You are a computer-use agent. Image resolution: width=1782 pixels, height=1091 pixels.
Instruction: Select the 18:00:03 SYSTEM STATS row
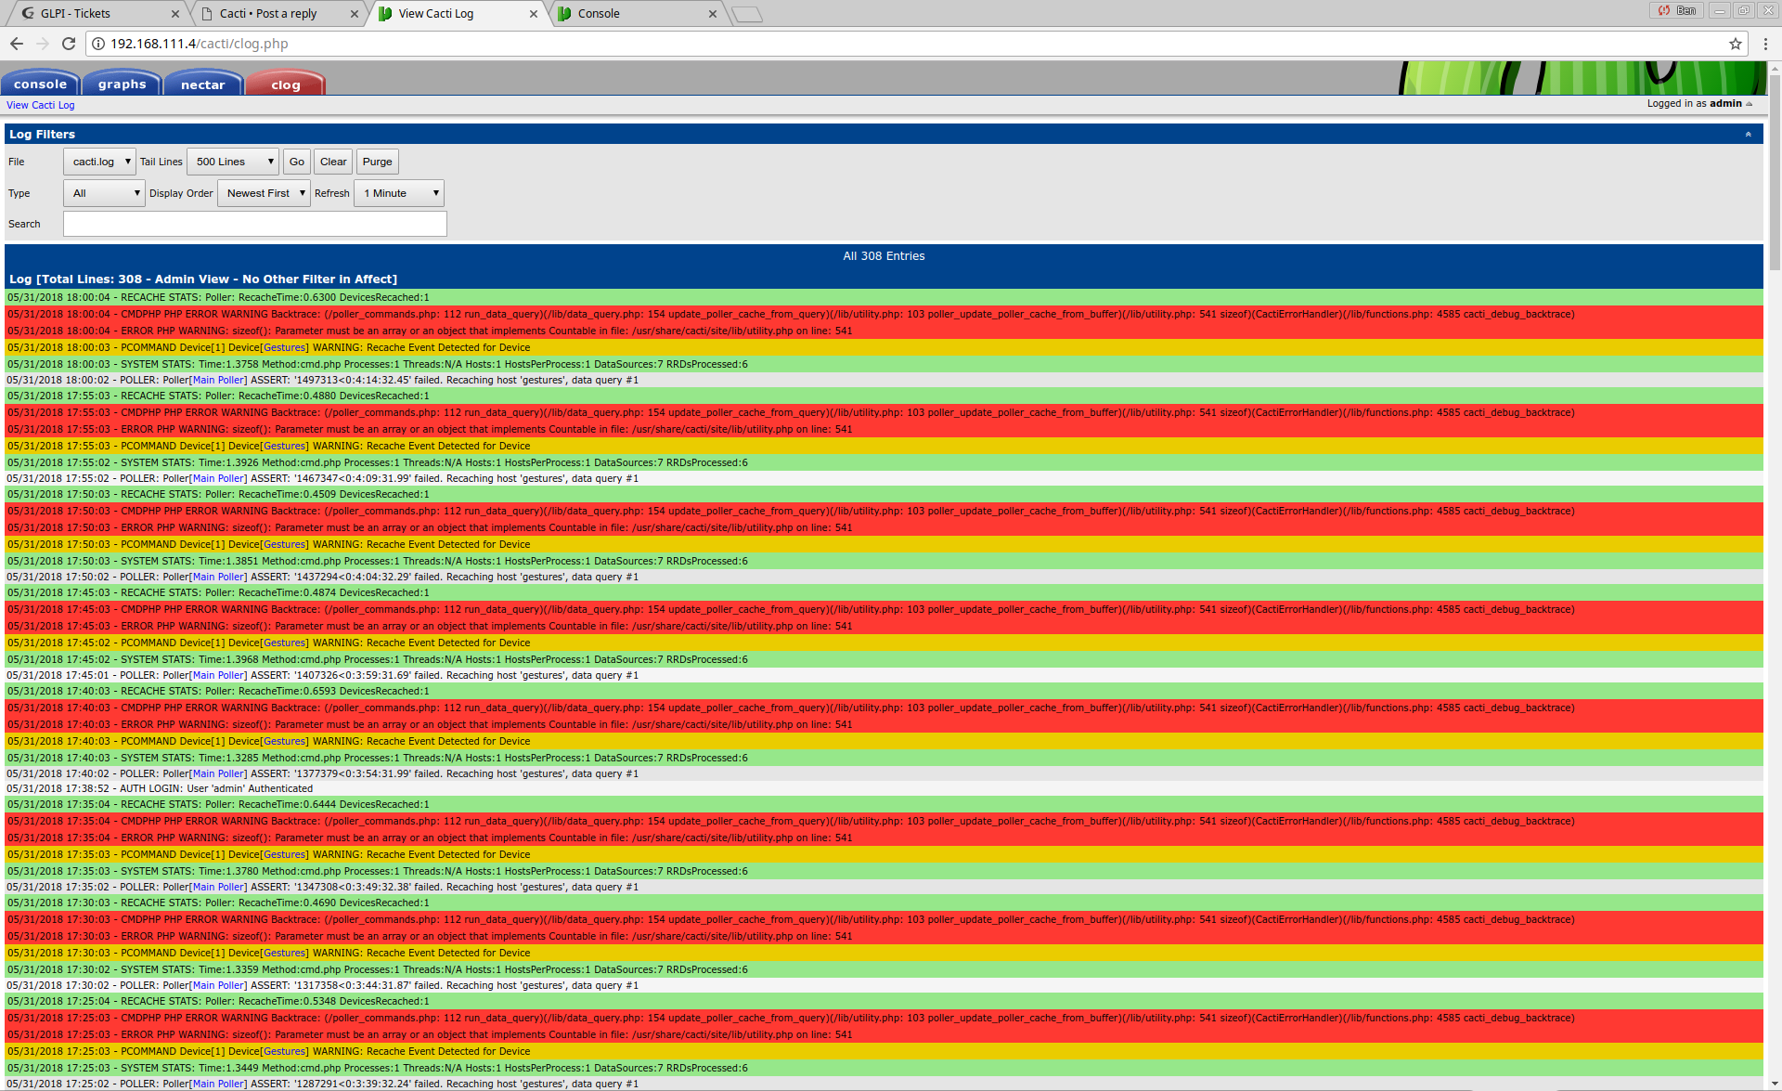[884, 365]
